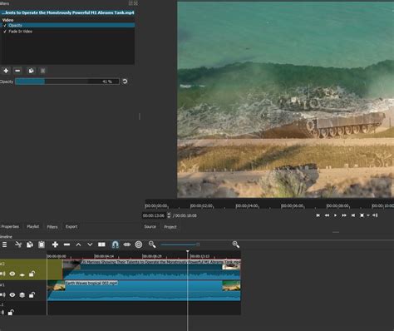Click the Append plus icon in timeline toolbar
Image resolution: width=394 pixels, height=331 pixels.
(55, 245)
